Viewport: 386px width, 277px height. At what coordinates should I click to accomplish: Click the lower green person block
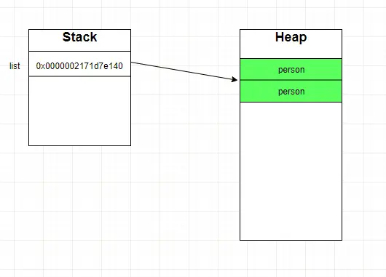(291, 91)
